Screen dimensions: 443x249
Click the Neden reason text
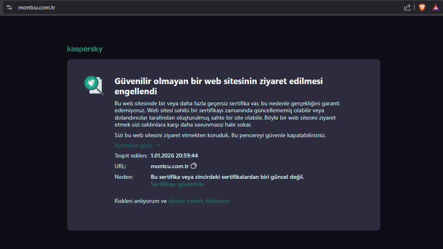pos(227,177)
